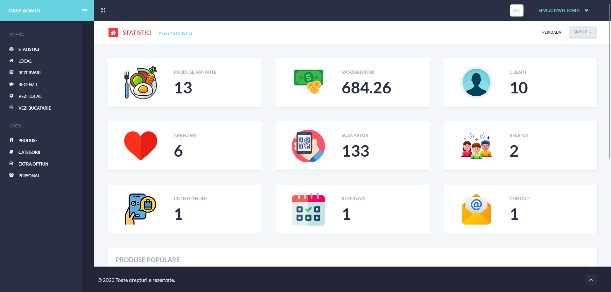Click the mobile shopping icon for Clienti Online
The height and width of the screenshot is (292, 611).
pos(141,209)
